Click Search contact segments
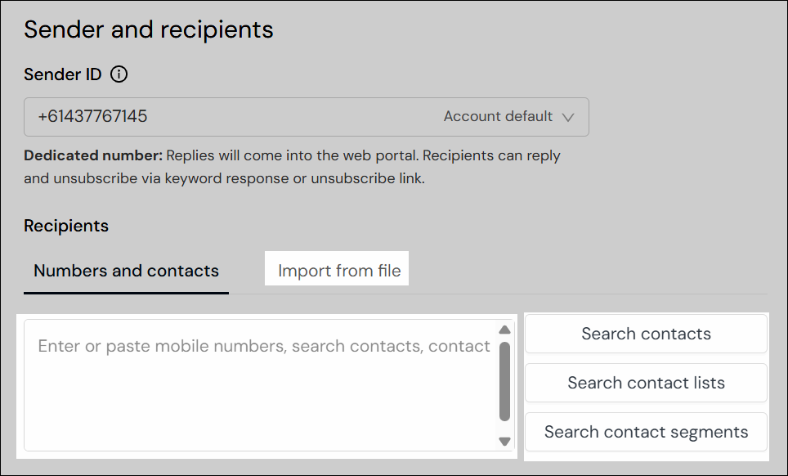This screenshot has height=476, width=788. coord(646,432)
